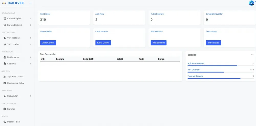Open the Açık Rıza card title link
This screenshot has width=256, height=126.
[99, 14]
